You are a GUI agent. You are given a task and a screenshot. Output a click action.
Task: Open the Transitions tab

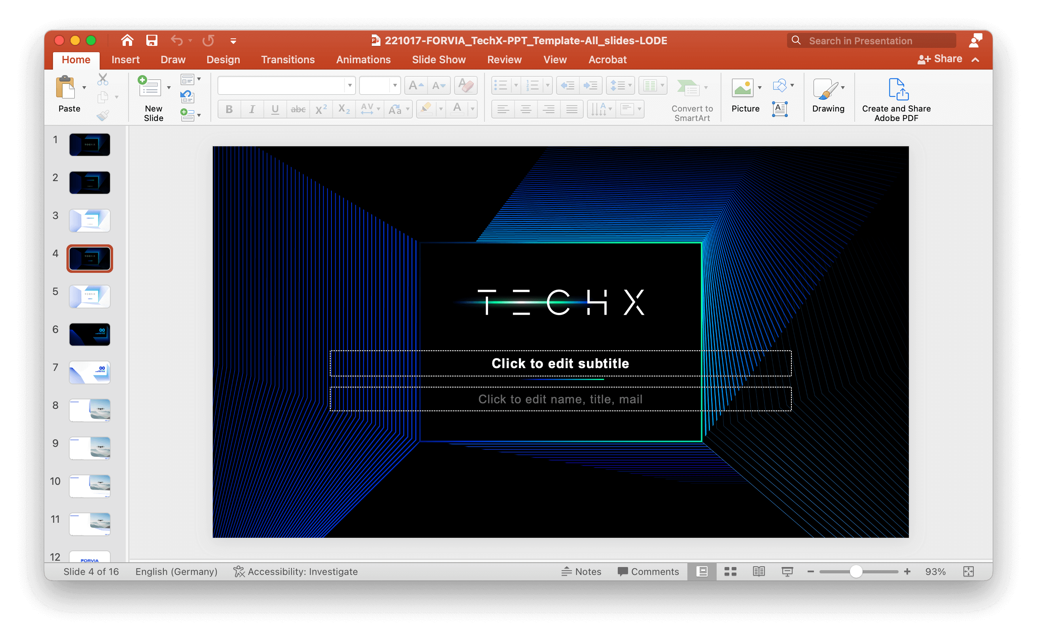pyautogui.click(x=288, y=60)
